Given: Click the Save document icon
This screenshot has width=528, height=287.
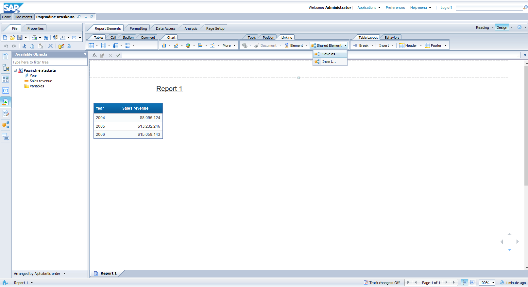Looking at the screenshot, I should pyautogui.click(x=20, y=38).
